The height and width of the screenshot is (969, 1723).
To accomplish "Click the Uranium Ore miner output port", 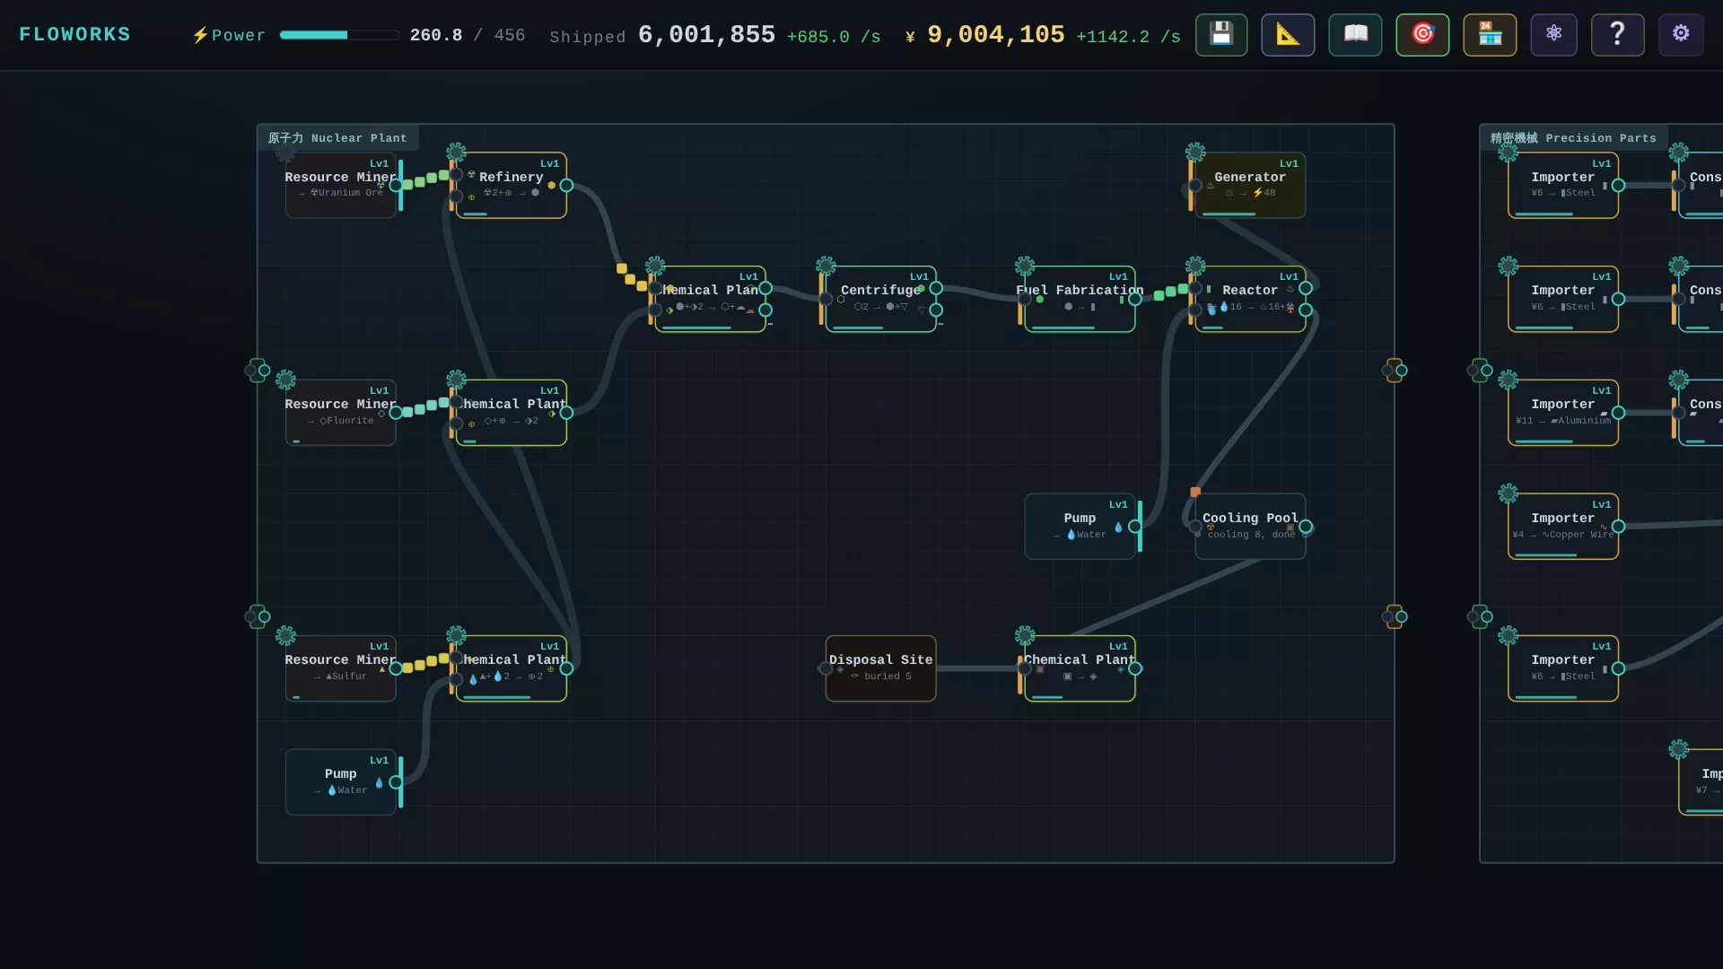I will 396,185.
